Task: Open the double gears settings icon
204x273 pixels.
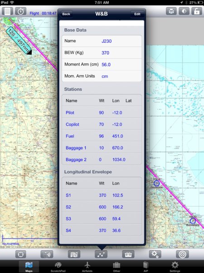Action: pyautogui.click(x=155, y=254)
